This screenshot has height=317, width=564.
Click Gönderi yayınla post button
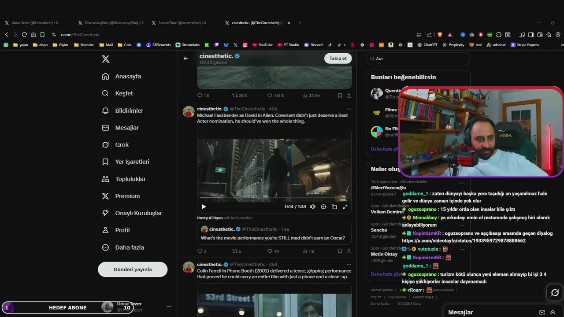pos(133,269)
